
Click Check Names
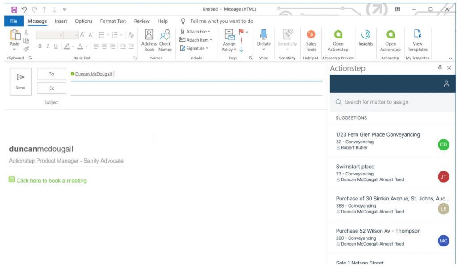pyautogui.click(x=165, y=41)
